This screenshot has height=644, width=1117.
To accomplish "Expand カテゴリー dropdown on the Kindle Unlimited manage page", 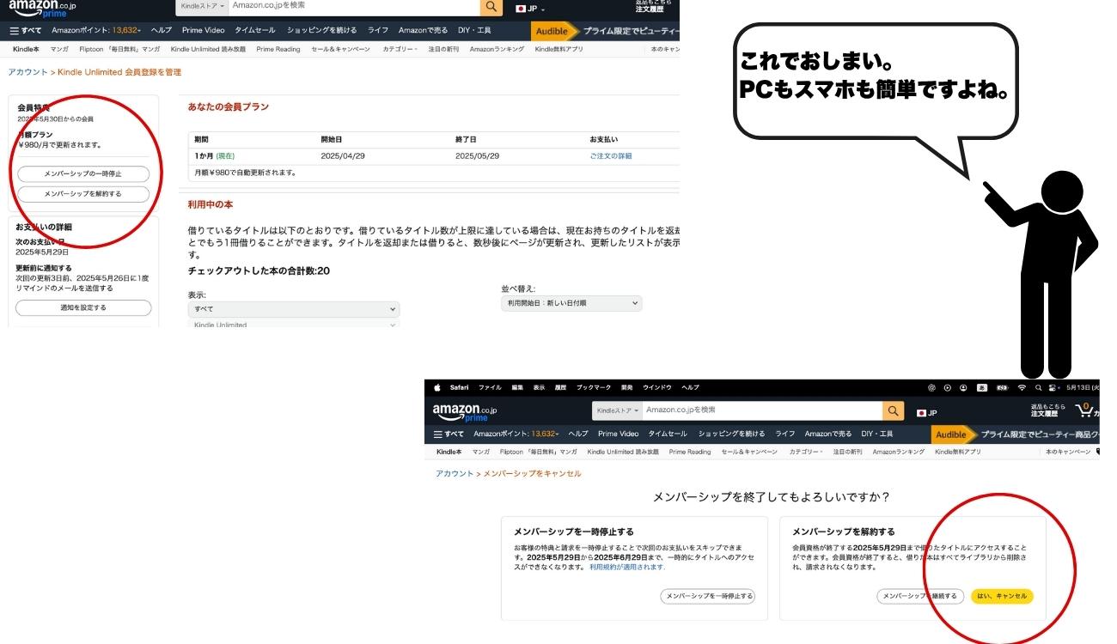I will click(x=400, y=49).
